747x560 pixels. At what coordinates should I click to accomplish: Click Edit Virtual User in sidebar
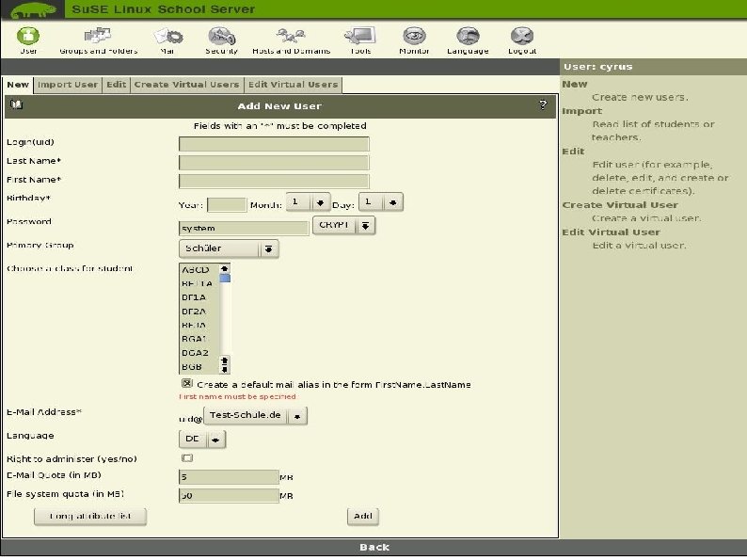611,232
